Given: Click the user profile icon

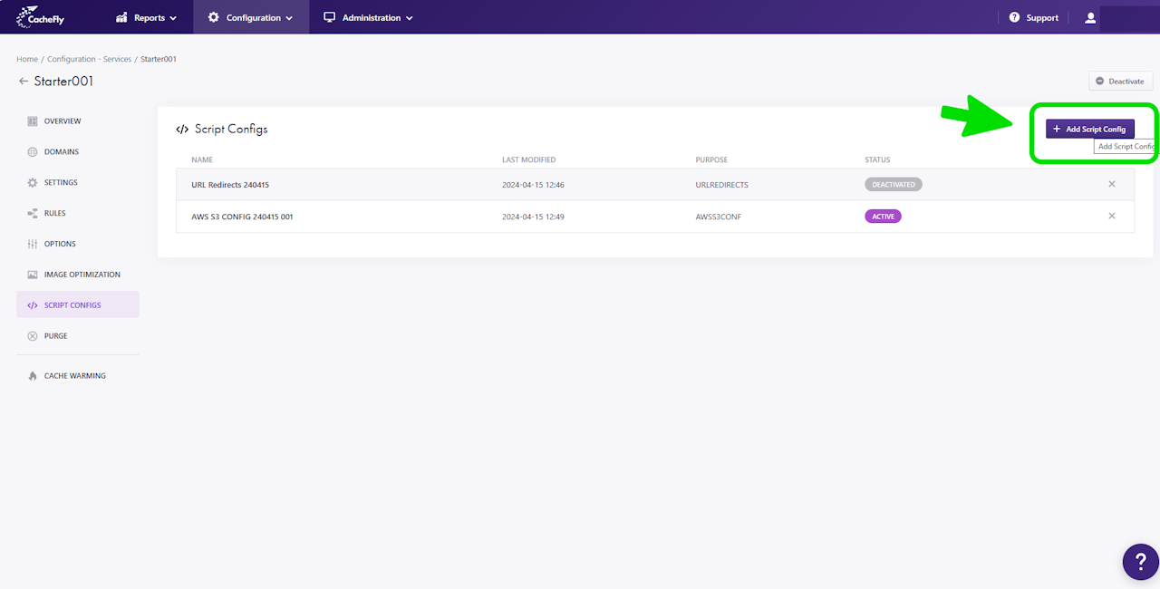Looking at the screenshot, I should point(1090,17).
